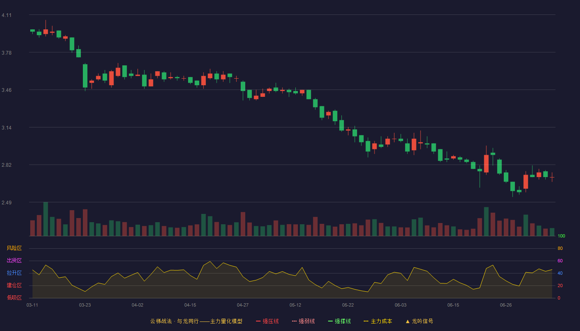Click the tallest volume bar near 03-11
Screen dimensions: 580x331
pos(46,219)
